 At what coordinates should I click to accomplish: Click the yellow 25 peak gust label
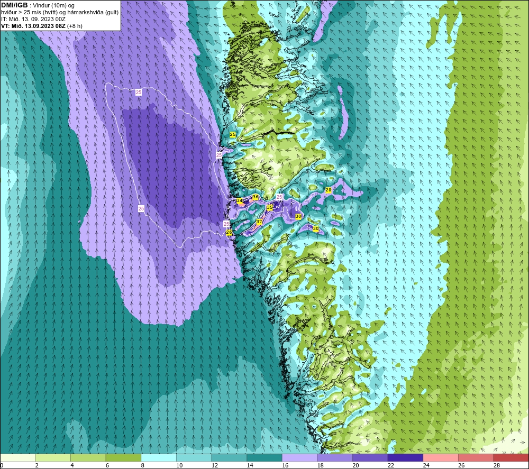pyautogui.click(x=233, y=134)
